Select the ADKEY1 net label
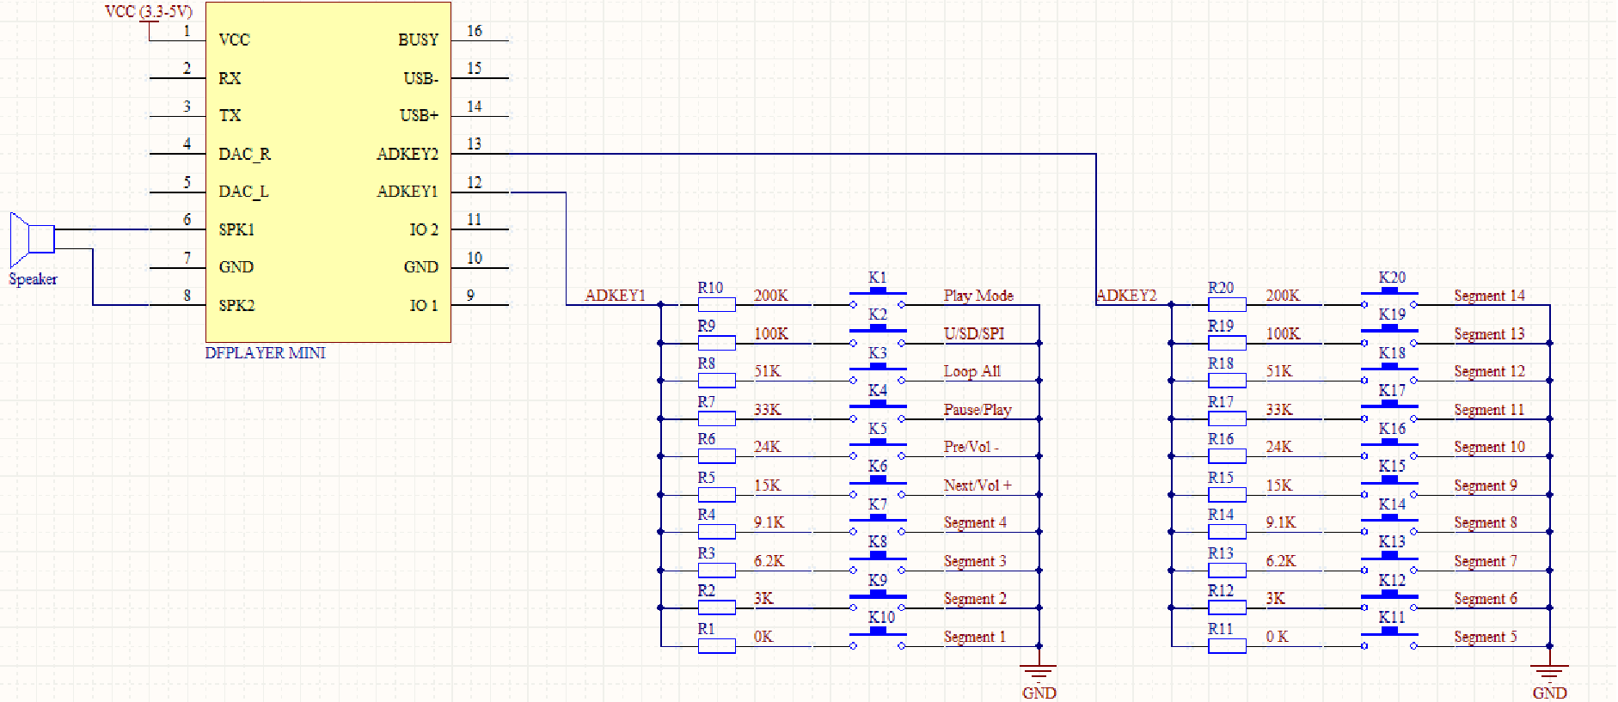1618x702 pixels. (x=615, y=296)
